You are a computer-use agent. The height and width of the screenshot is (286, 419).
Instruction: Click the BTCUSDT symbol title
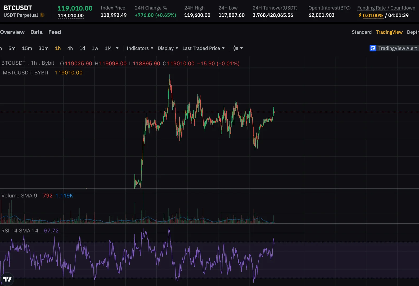point(18,8)
